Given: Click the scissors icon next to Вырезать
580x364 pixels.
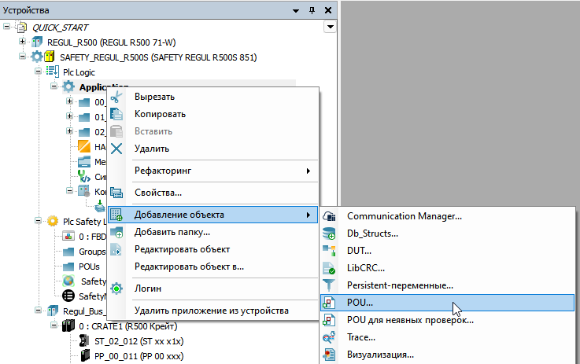Looking at the screenshot, I should [x=116, y=97].
